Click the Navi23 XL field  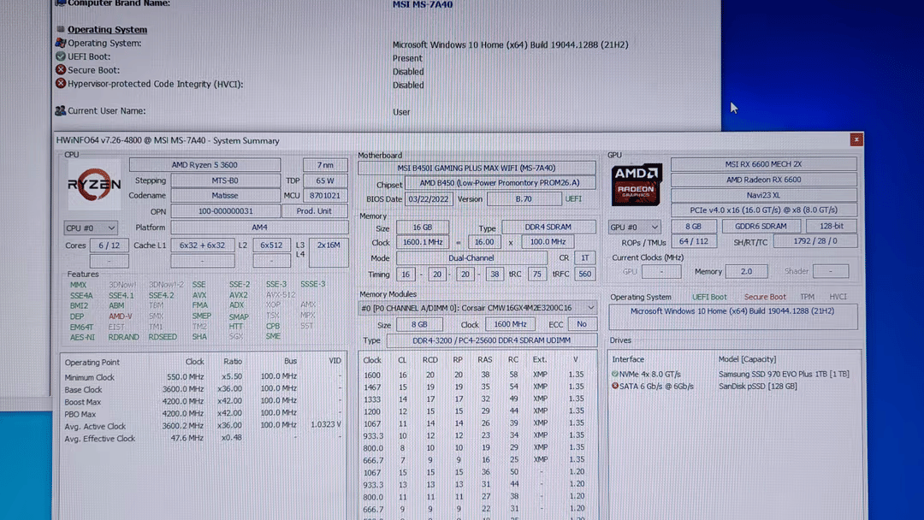pos(763,194)
